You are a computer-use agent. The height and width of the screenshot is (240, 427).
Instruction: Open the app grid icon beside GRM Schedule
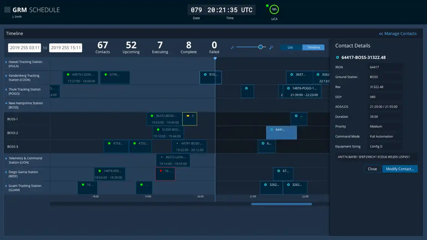(7, 10)
